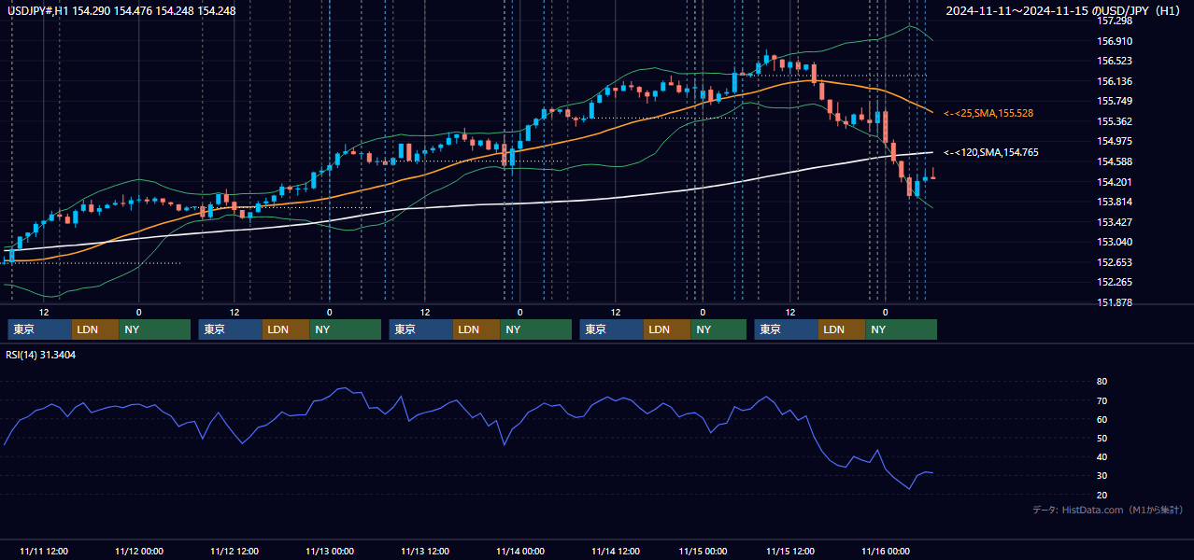Click the 11/12 00:00 time label
The image size is (1194, 560).
point(138,551)
